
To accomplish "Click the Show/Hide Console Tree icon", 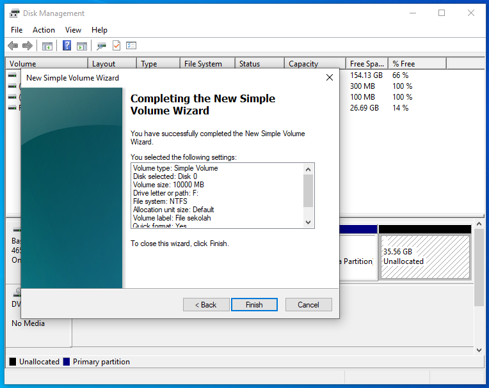I will [47, 45].
